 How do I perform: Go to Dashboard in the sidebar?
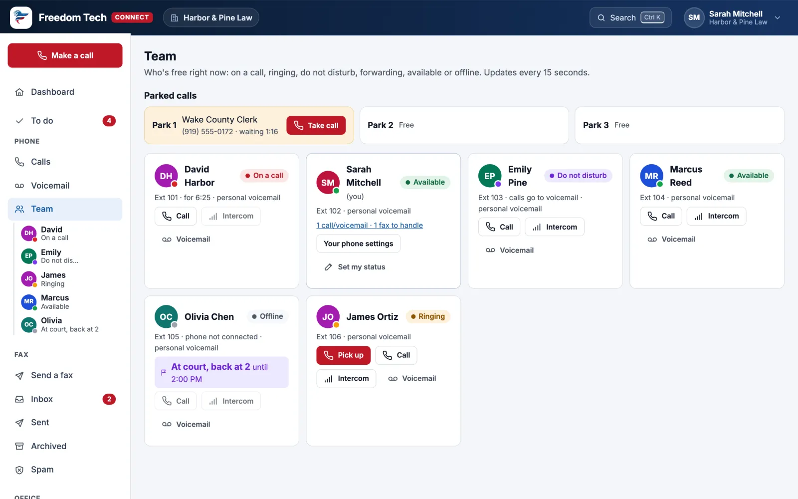coord(65,92)
